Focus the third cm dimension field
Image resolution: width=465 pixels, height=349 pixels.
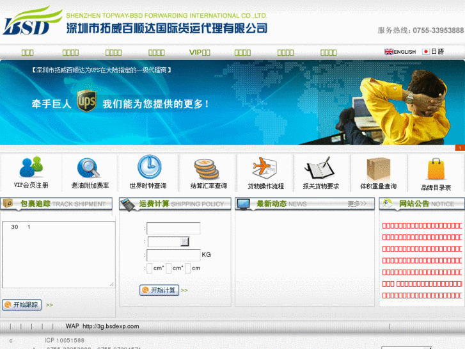(x=188, y=268)
